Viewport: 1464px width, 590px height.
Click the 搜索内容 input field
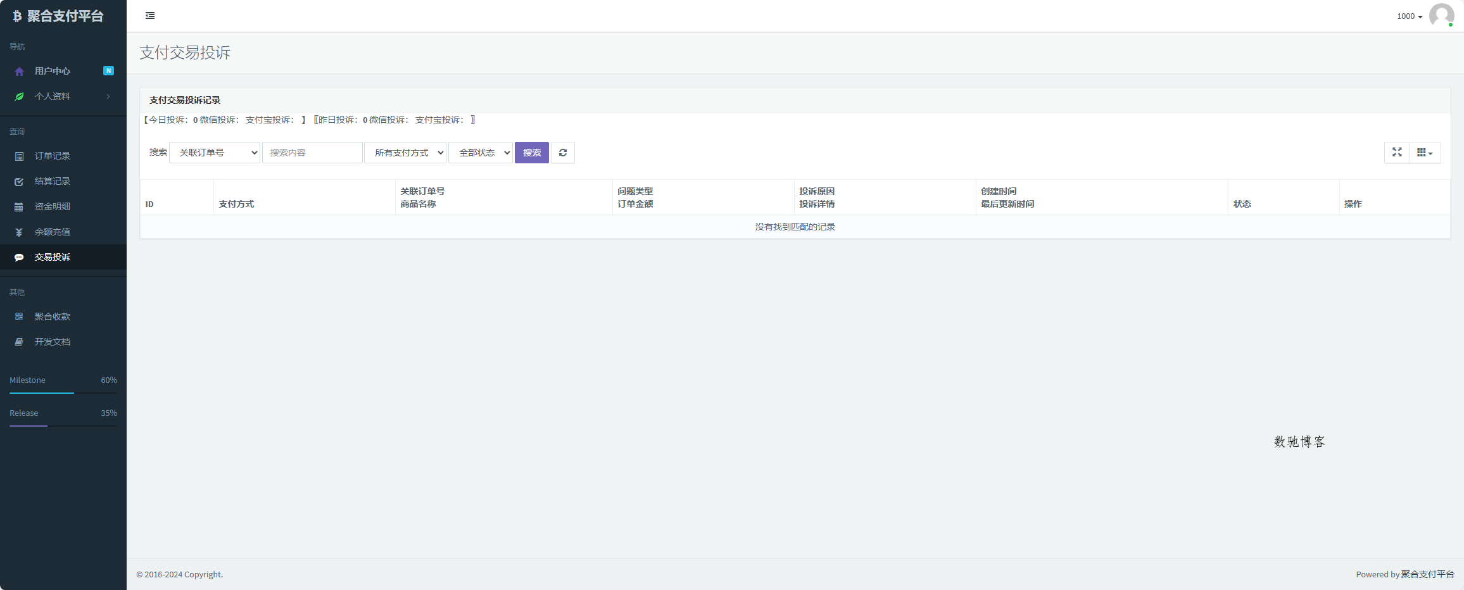(313, 153)
